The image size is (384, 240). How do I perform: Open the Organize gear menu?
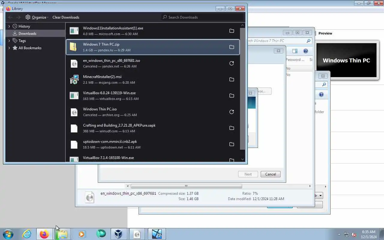(x=37, y=17)
